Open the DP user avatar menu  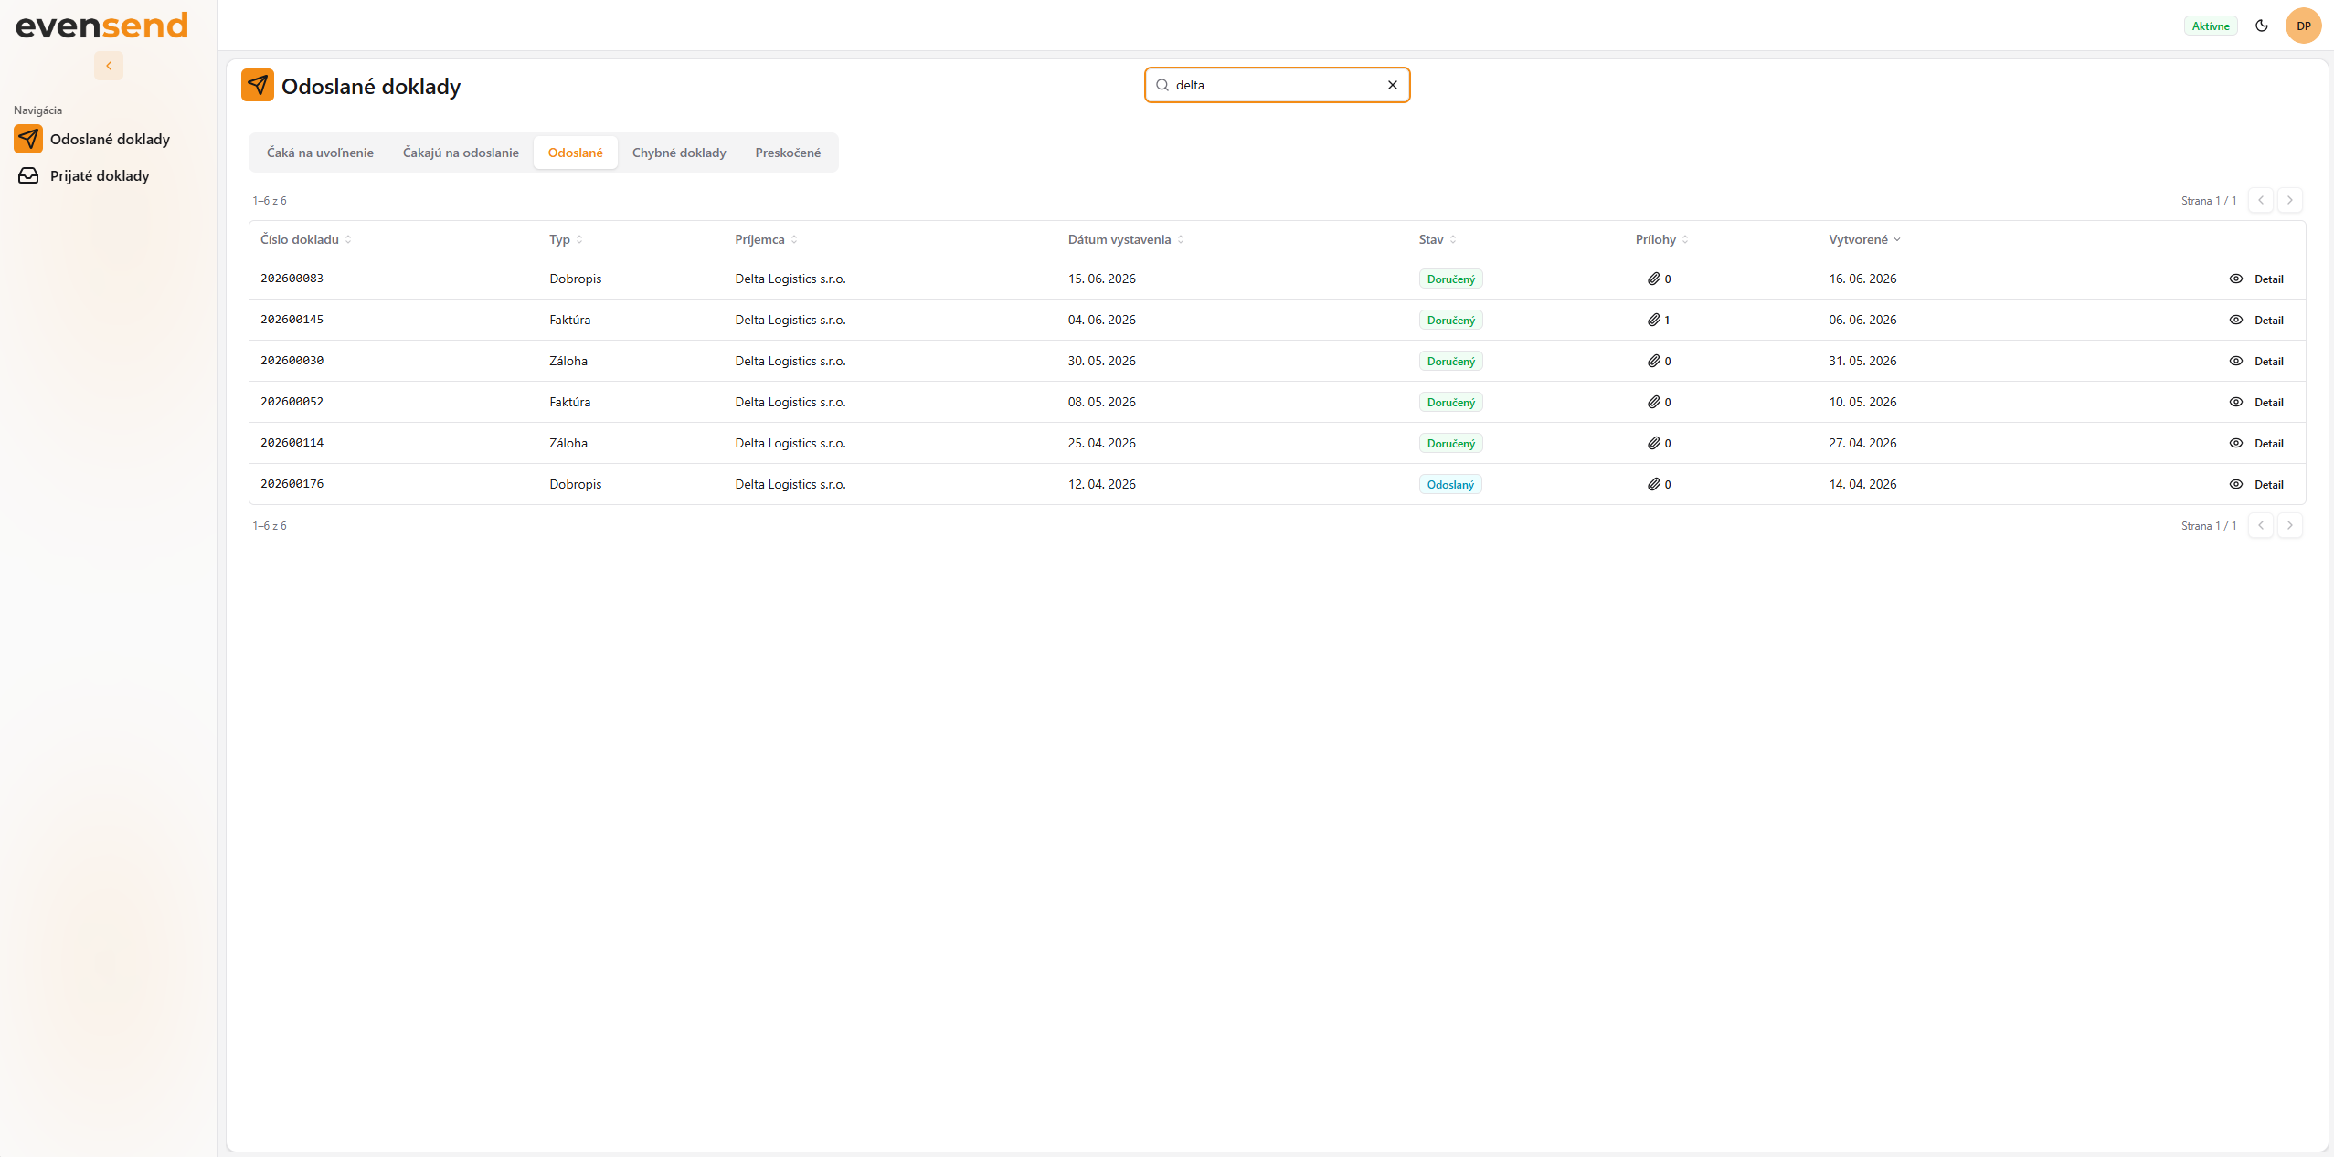[2303, 26]
